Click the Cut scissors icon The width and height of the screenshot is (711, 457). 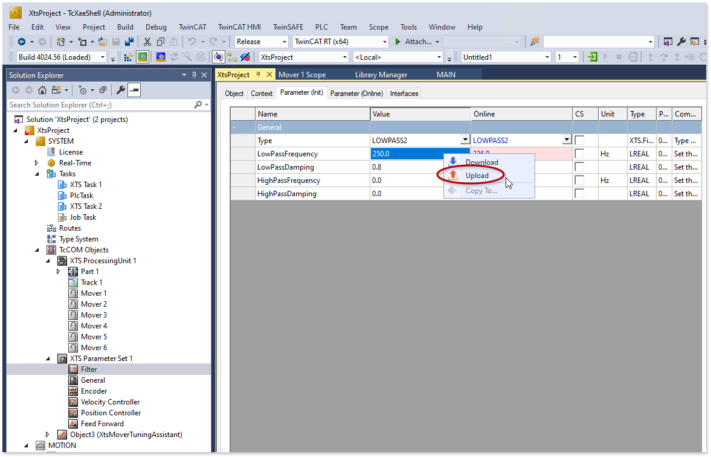[x=147, y=42]
